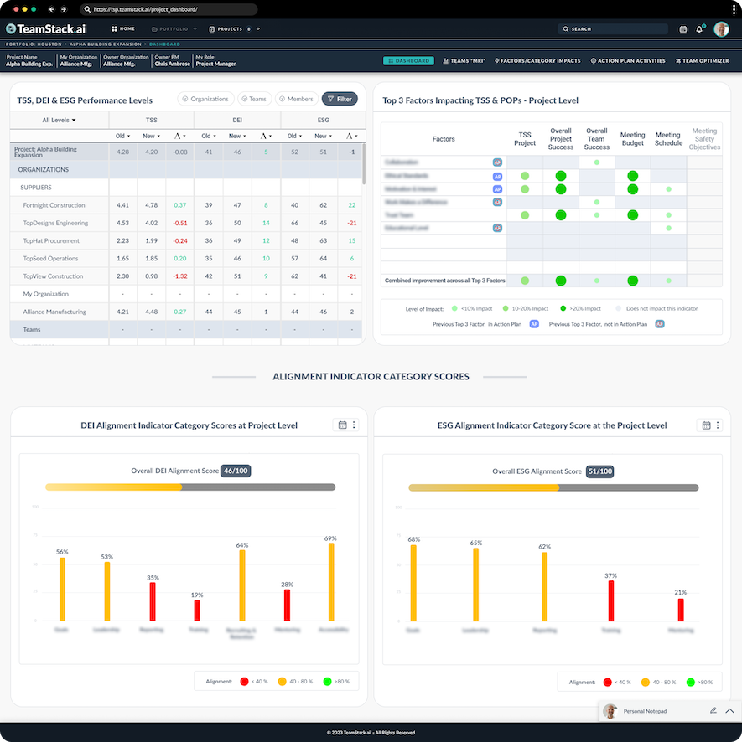Open the Action Plan Activities tab
Viewport: 742px width, 742px height.
(628, 60)
